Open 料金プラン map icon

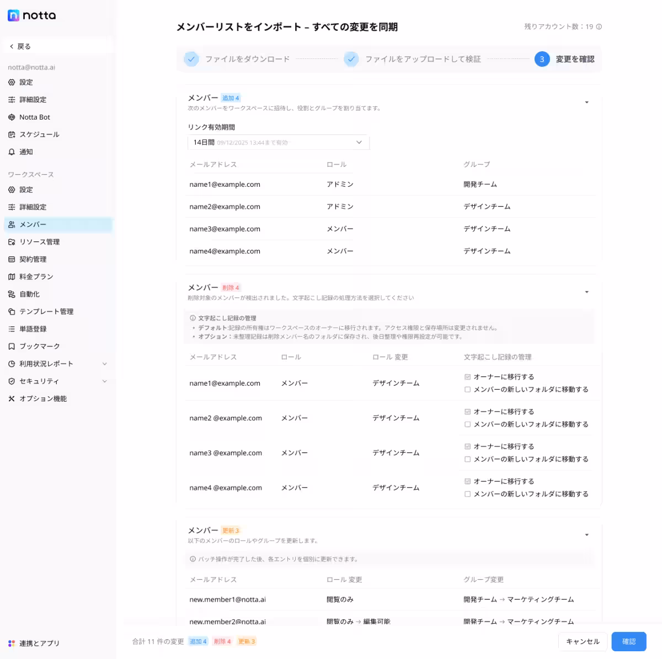click(x=12, y=277)
